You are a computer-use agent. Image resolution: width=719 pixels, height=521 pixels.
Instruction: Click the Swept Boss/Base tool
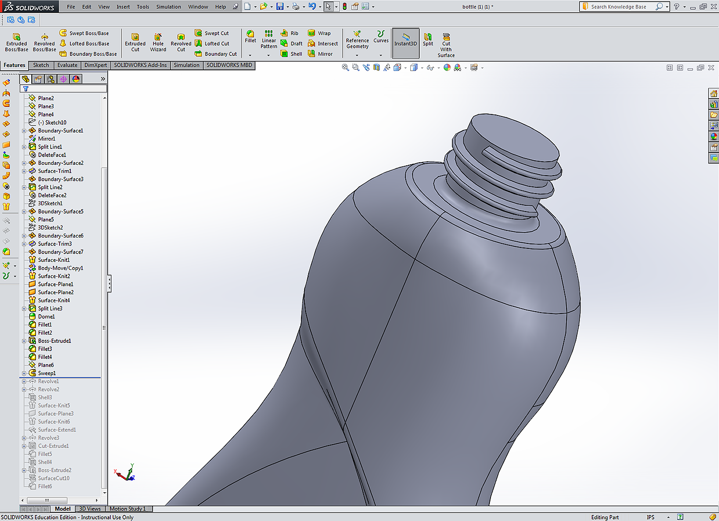[84, 33]
